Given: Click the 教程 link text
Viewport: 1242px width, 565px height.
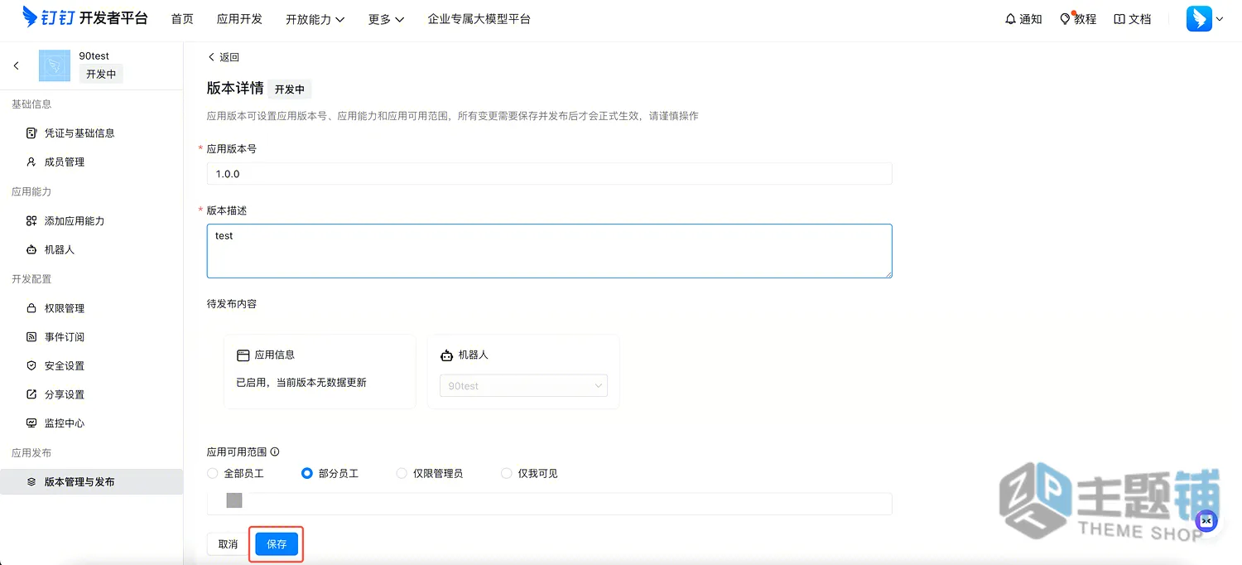Looking at the screenshot, I should point(1085,19).
